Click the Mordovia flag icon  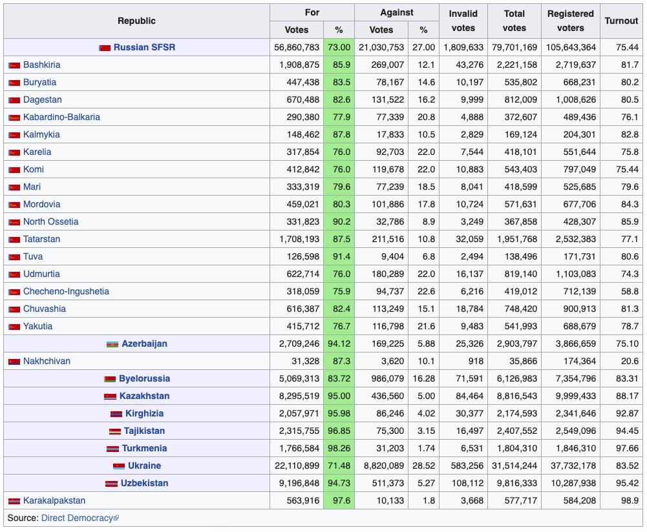coord(14,205)
